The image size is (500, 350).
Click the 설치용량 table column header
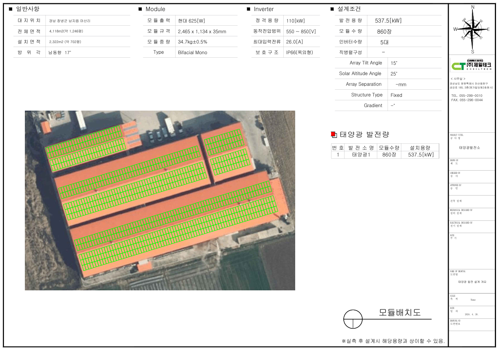coord(420,148)
